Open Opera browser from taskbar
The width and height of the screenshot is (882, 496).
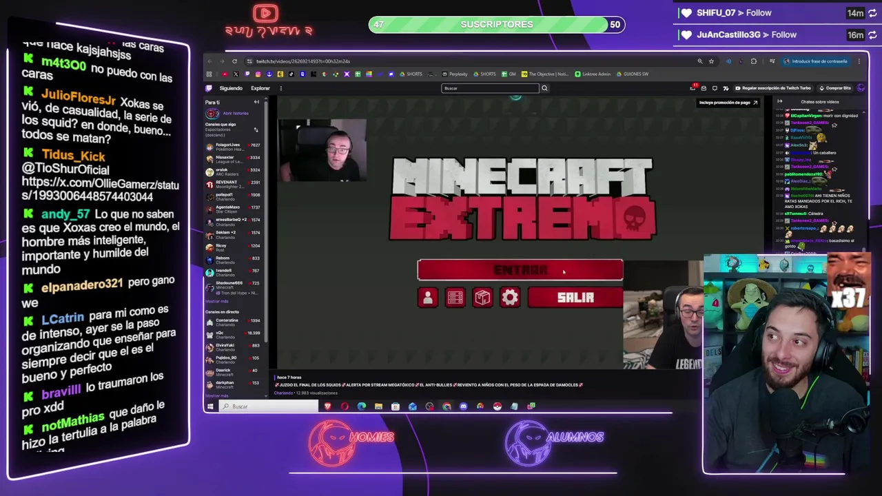(x=345, y=406)
